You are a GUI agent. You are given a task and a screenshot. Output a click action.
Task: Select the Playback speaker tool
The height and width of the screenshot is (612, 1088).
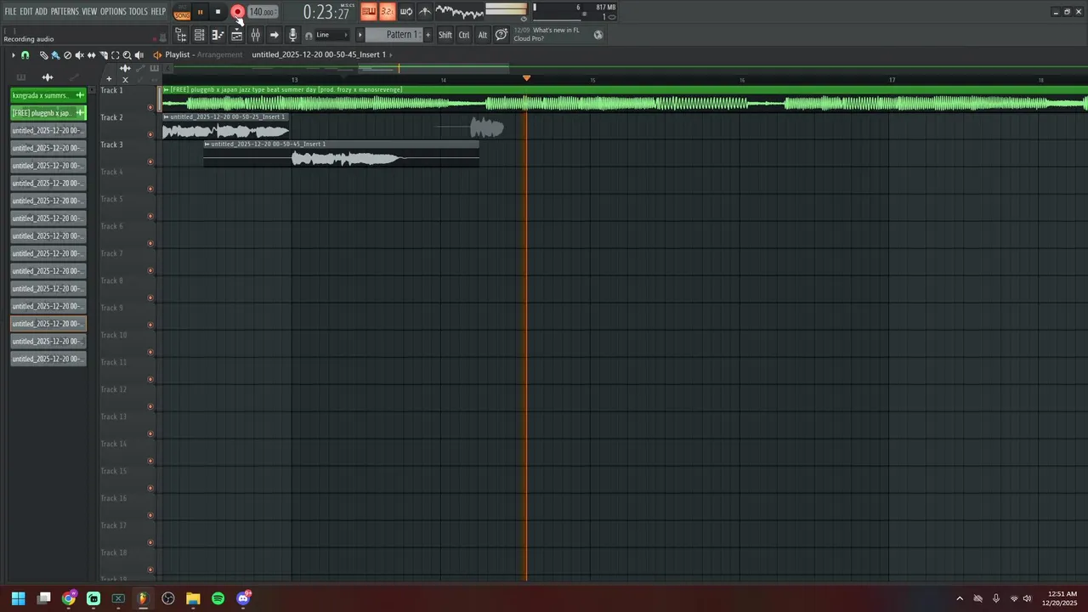pos(139,55)
